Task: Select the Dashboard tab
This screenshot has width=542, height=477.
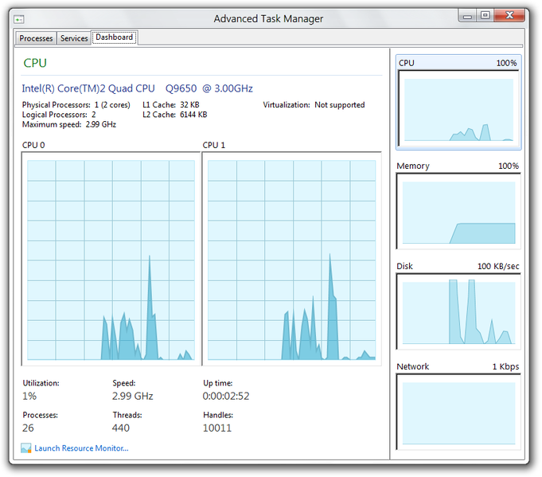Action: click(114, 37)
